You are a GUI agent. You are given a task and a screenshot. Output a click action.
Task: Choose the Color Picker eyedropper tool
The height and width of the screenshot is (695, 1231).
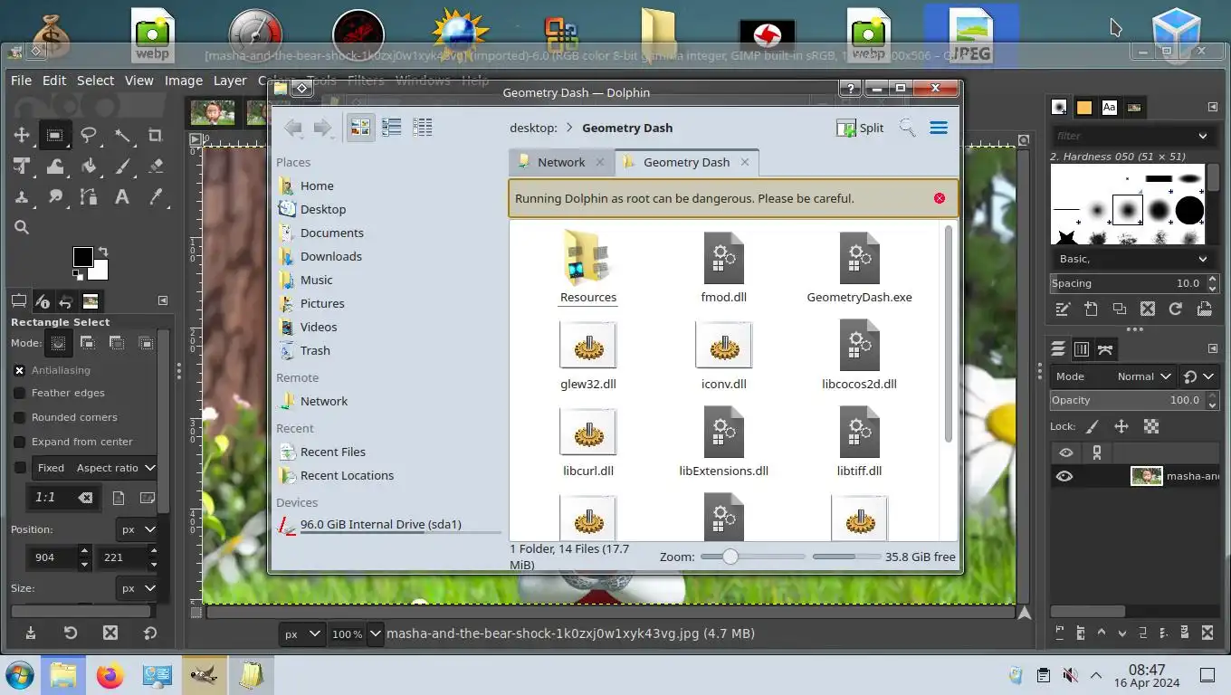click(x=155, y=196)
